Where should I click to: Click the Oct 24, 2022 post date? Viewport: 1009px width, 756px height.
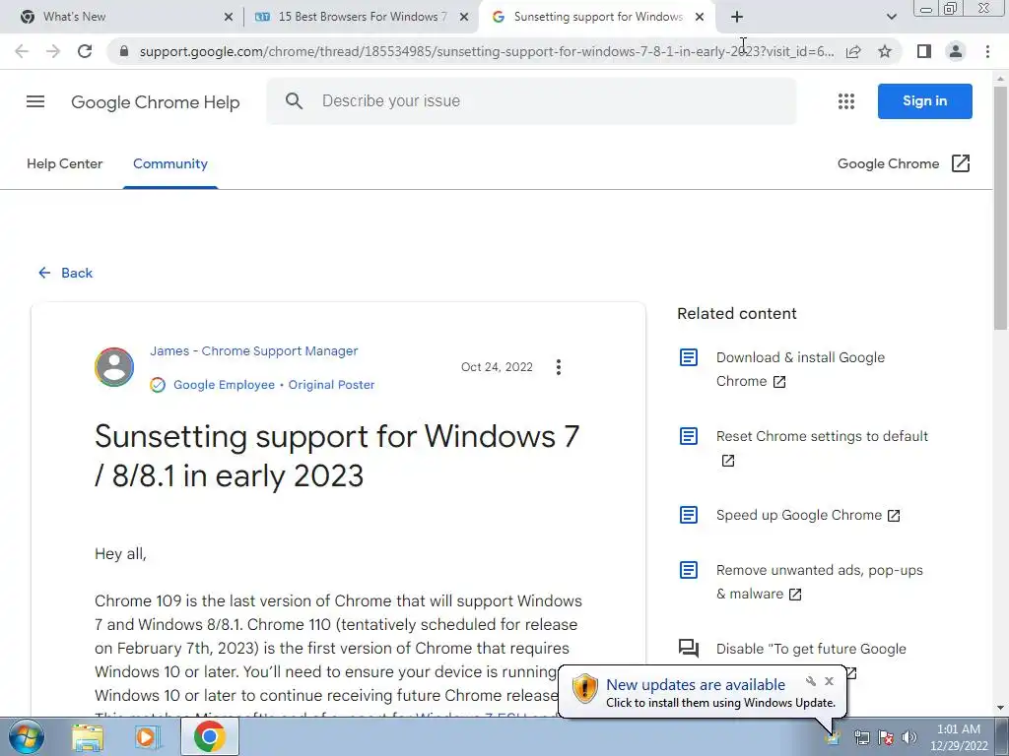pos(497,367)
